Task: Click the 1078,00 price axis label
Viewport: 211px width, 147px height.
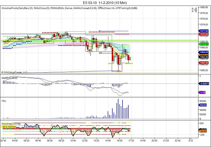Action: click(204, 13)
